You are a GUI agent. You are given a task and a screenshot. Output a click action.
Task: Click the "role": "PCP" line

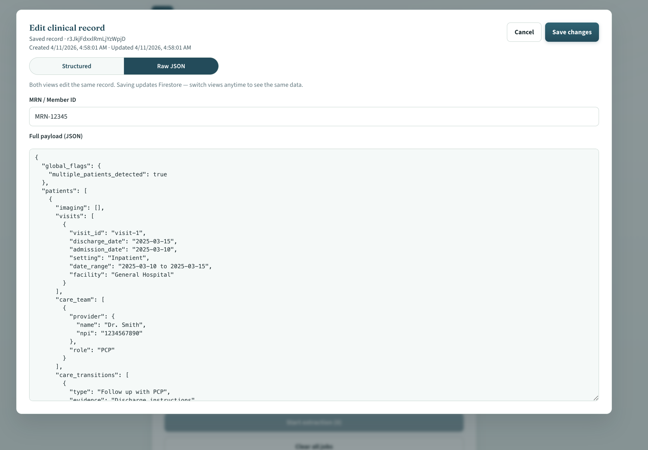[x=92, y=350]
